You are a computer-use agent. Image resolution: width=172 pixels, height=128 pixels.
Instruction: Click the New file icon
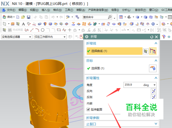(x=18, y=17)
